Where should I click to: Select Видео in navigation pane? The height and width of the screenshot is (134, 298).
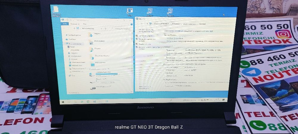pyautogui.click(x=72, y=47)
